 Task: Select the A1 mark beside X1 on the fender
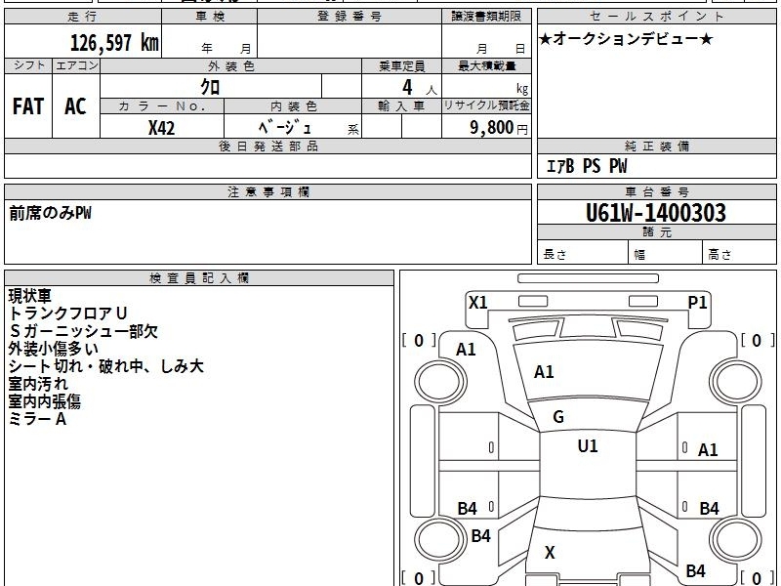click(x=467, y=350)
